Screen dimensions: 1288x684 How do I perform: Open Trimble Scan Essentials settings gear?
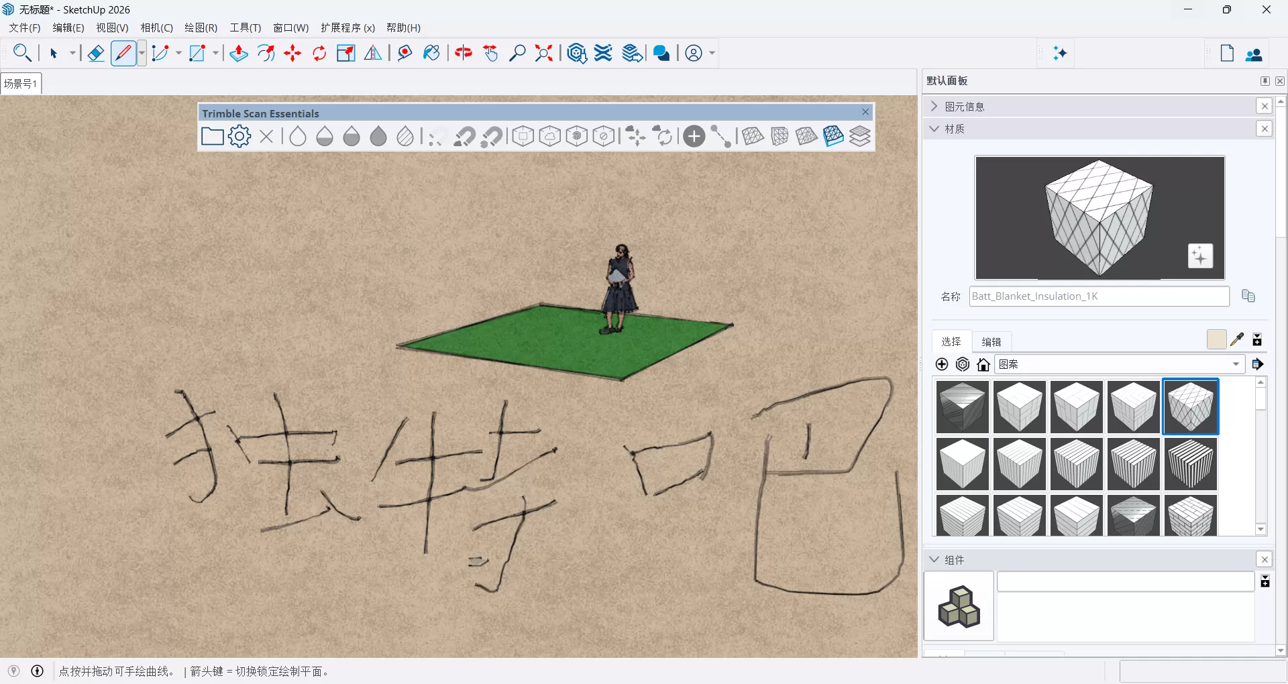[x=239, y=136]
